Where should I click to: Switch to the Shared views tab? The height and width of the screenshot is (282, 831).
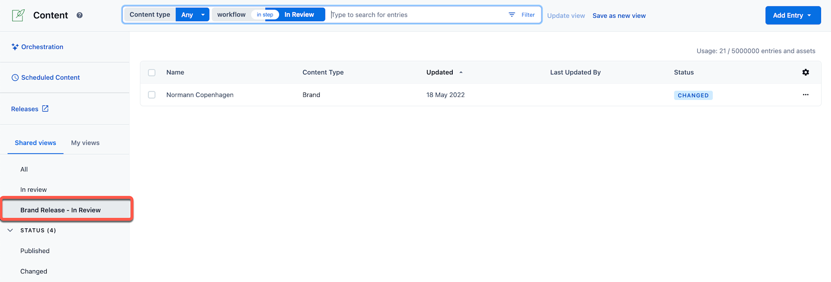pyautogui.click(x=35, y=143)
